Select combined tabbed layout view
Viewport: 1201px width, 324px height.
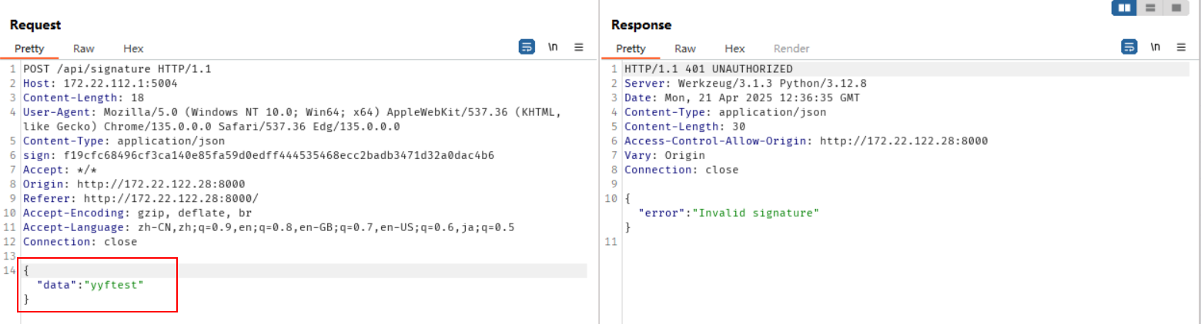click(1175, 8)
